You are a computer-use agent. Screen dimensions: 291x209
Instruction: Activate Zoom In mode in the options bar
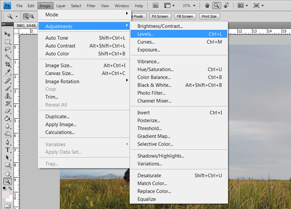(26, 16)
